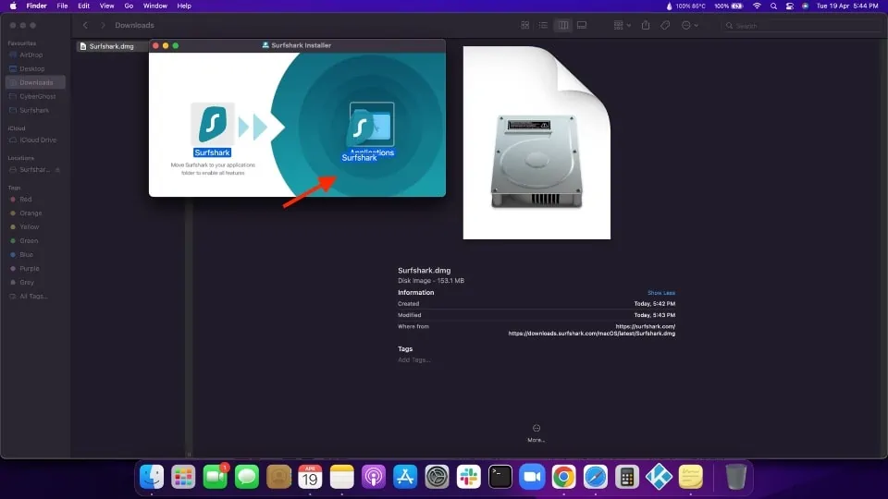Open Terminal from the Dock

tap(500, 477)
